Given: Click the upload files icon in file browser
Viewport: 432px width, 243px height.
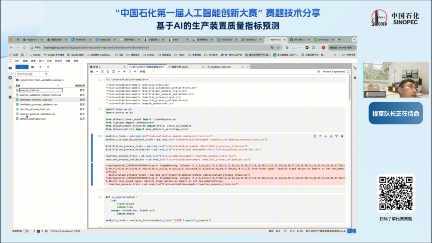Looking at the screenshot, I should coord(40,67).
